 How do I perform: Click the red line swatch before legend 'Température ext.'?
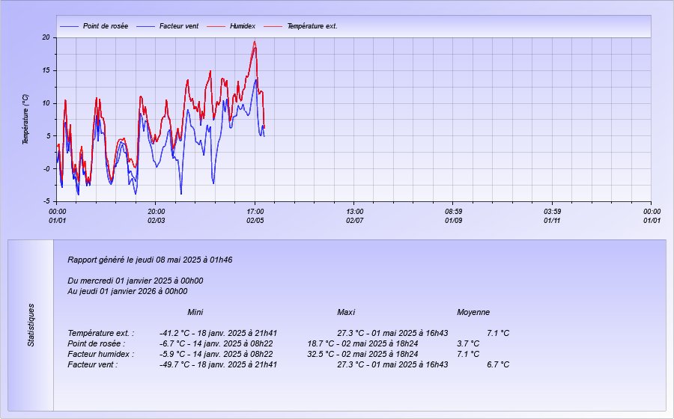point(273,27)
